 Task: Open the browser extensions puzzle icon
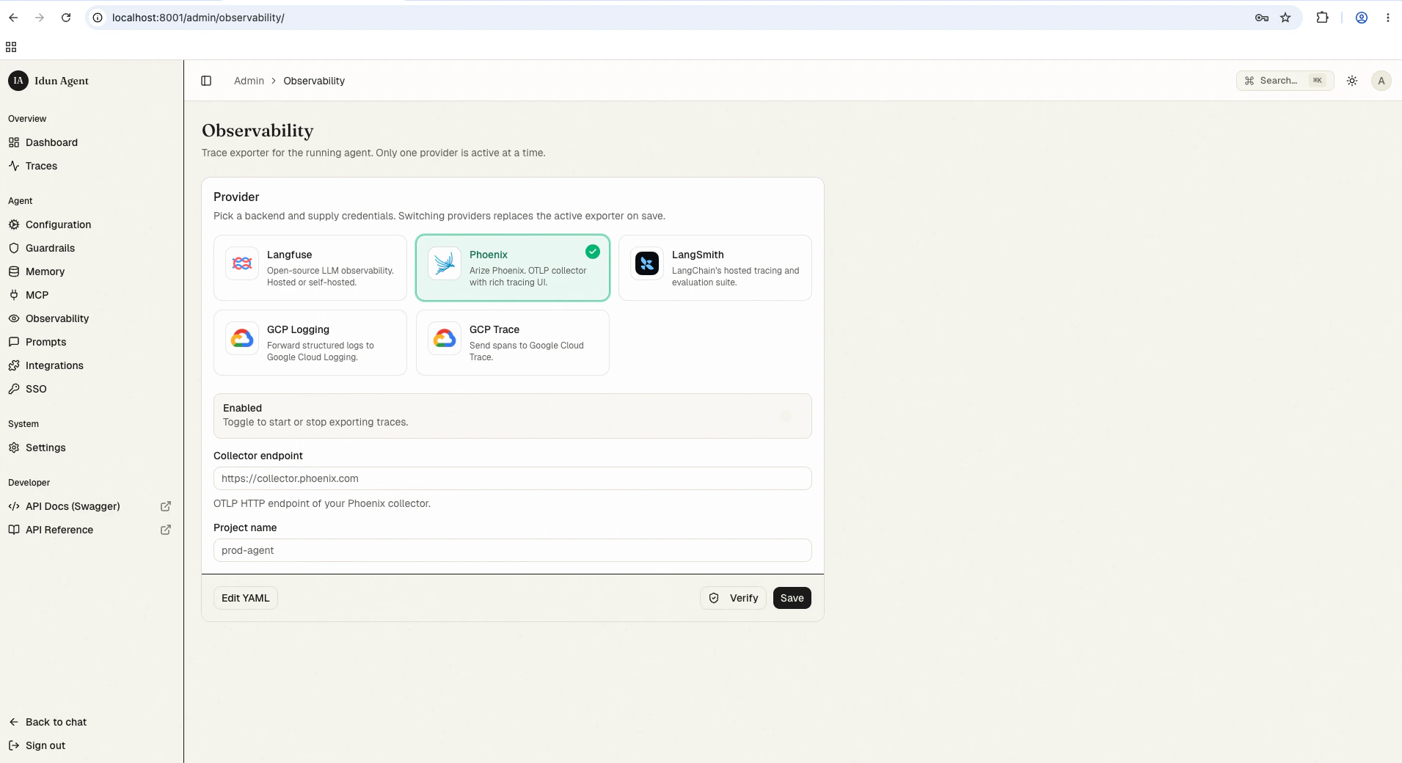(1322, 18)
